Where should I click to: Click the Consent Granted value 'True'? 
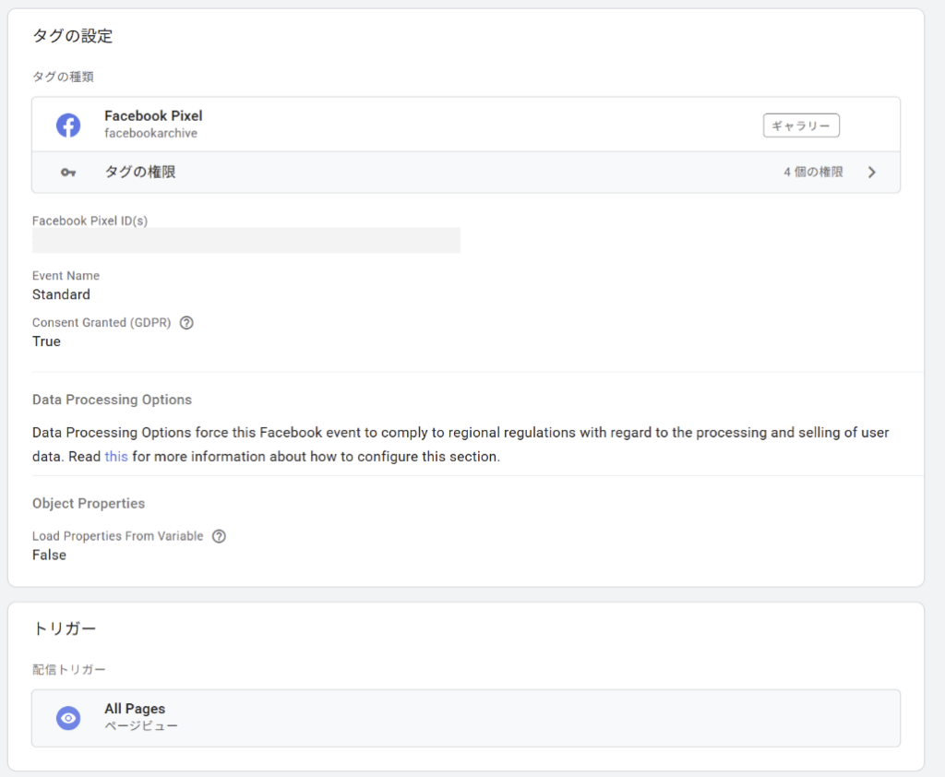pyautogui.click(x=46, y=341)
